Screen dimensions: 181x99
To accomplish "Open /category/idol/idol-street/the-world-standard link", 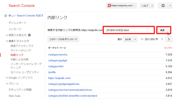I will click(x=73, y=96).
